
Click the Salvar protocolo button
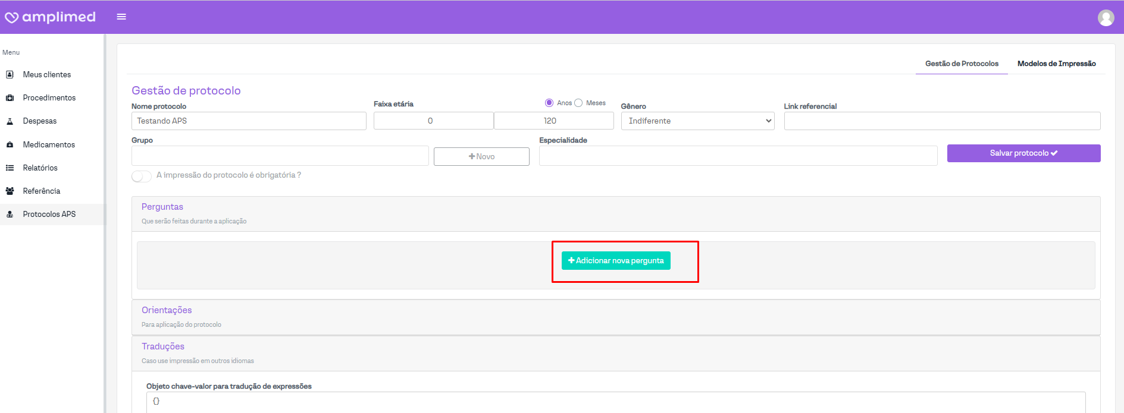pos(1023,153)
